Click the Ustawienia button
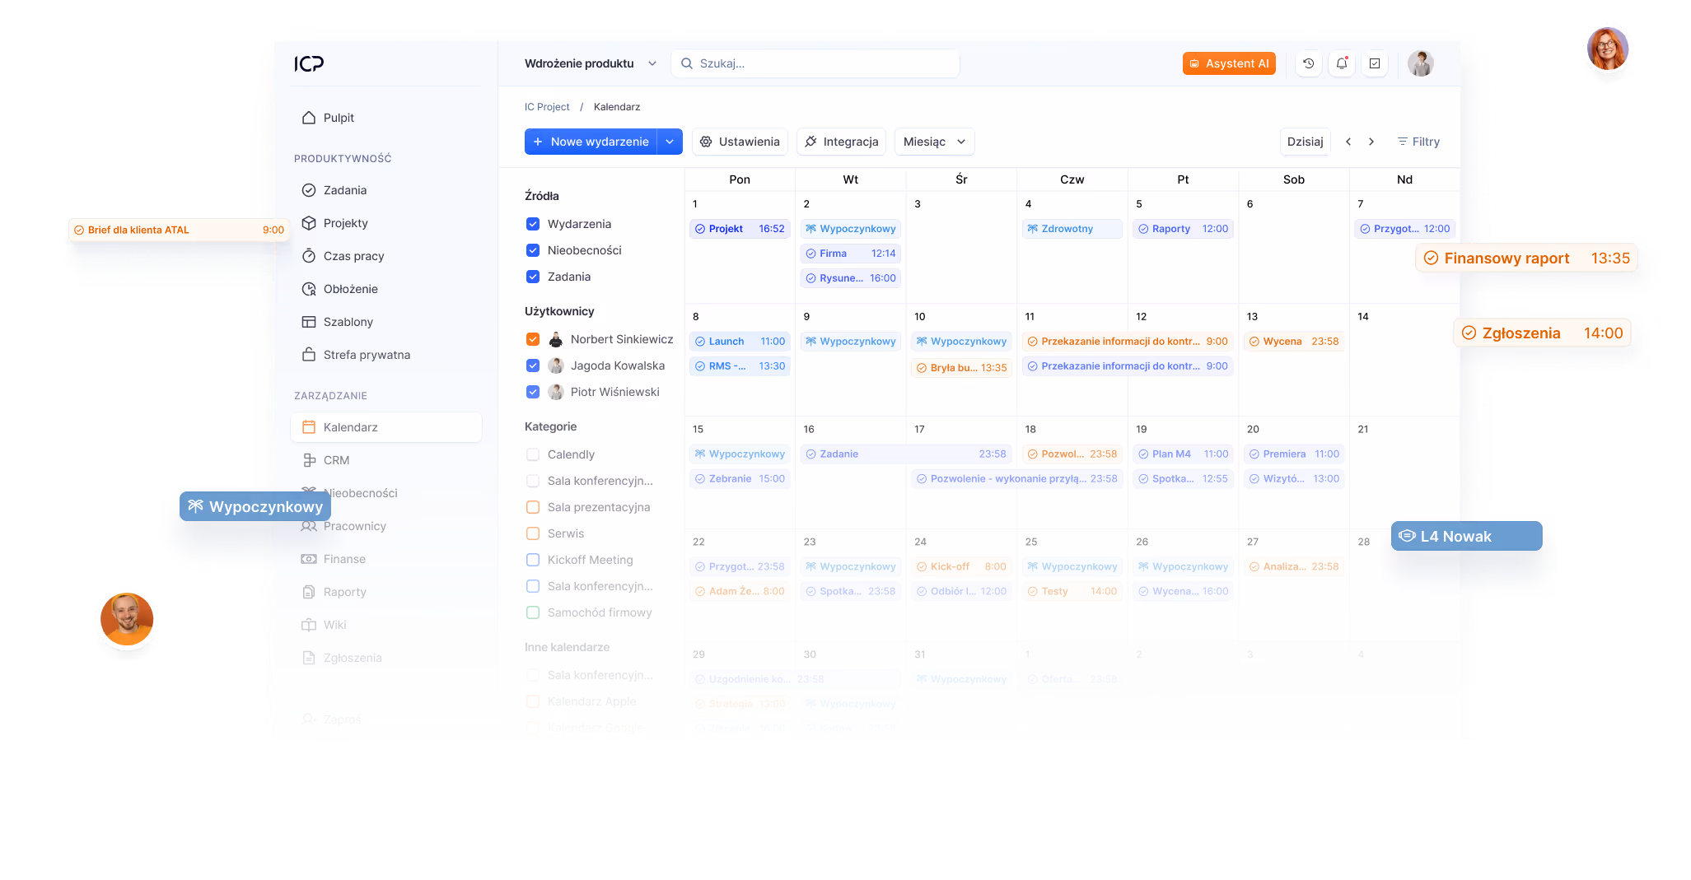Viewport: 1691px width, 880px height. coord(740,142)
